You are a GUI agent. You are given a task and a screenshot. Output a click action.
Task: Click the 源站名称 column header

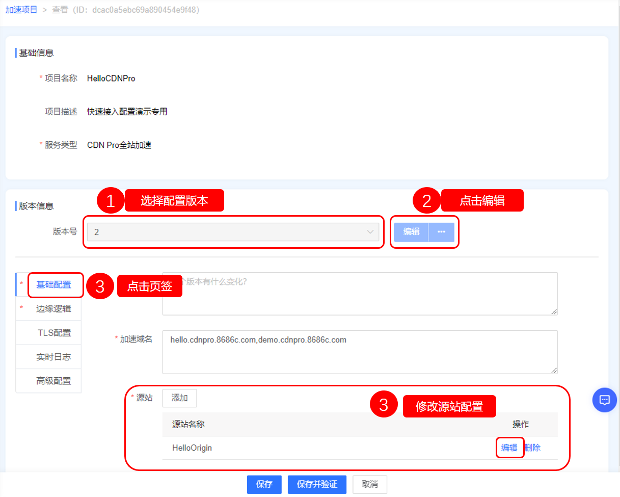click(188, 424)
